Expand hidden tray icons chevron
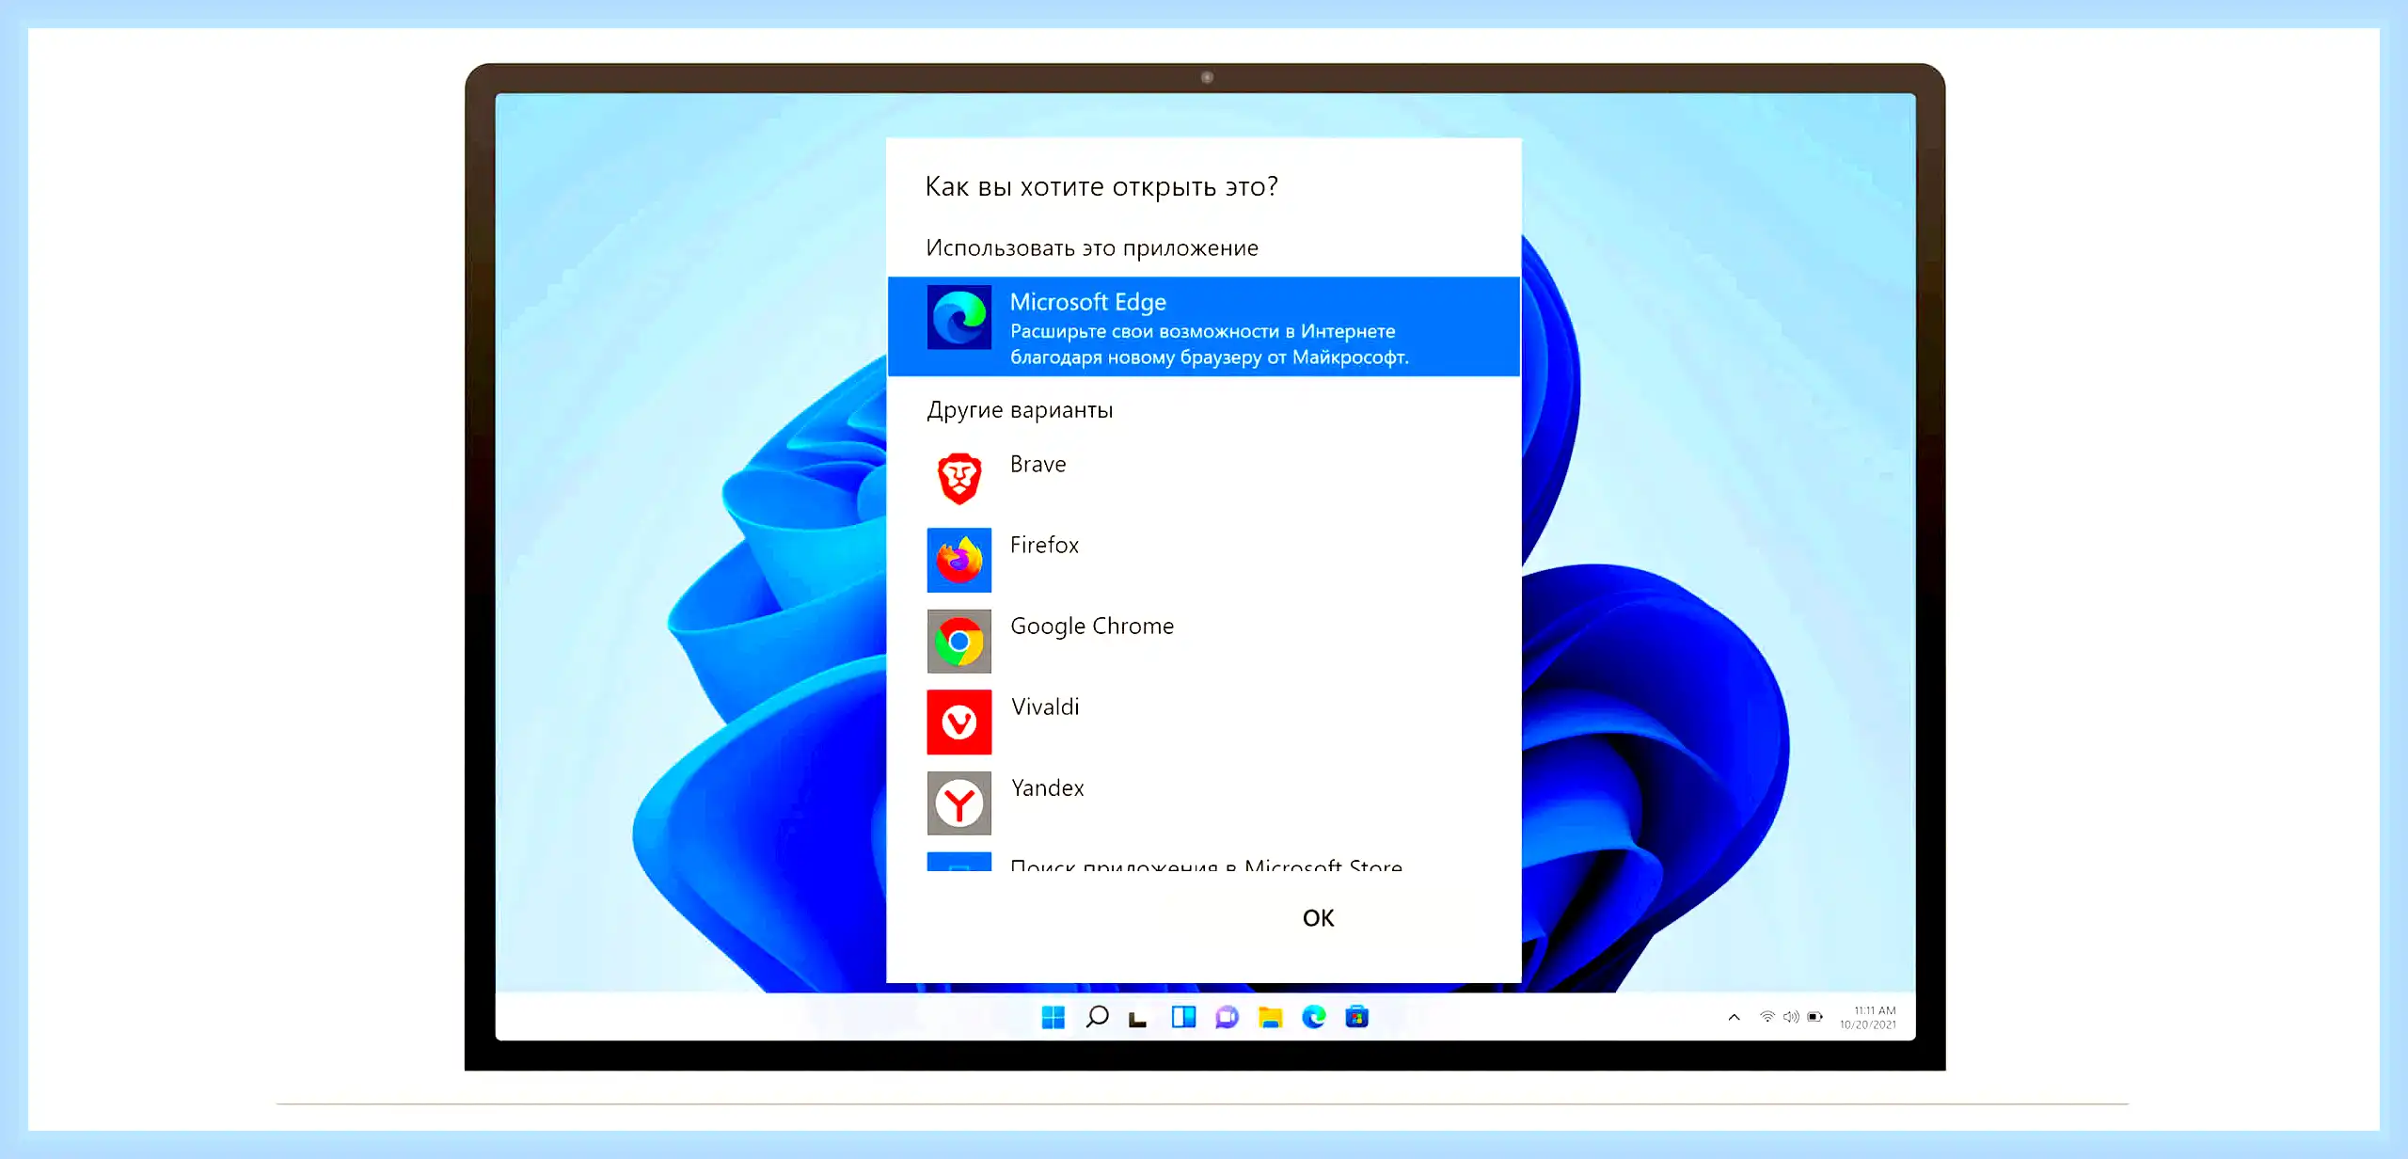Screen dimensions: 2408x1159 pos(1735,1017)
